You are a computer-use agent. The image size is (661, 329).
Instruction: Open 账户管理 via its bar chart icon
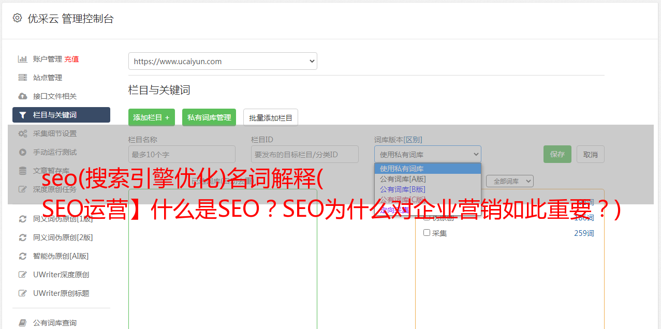click(22, 59)
